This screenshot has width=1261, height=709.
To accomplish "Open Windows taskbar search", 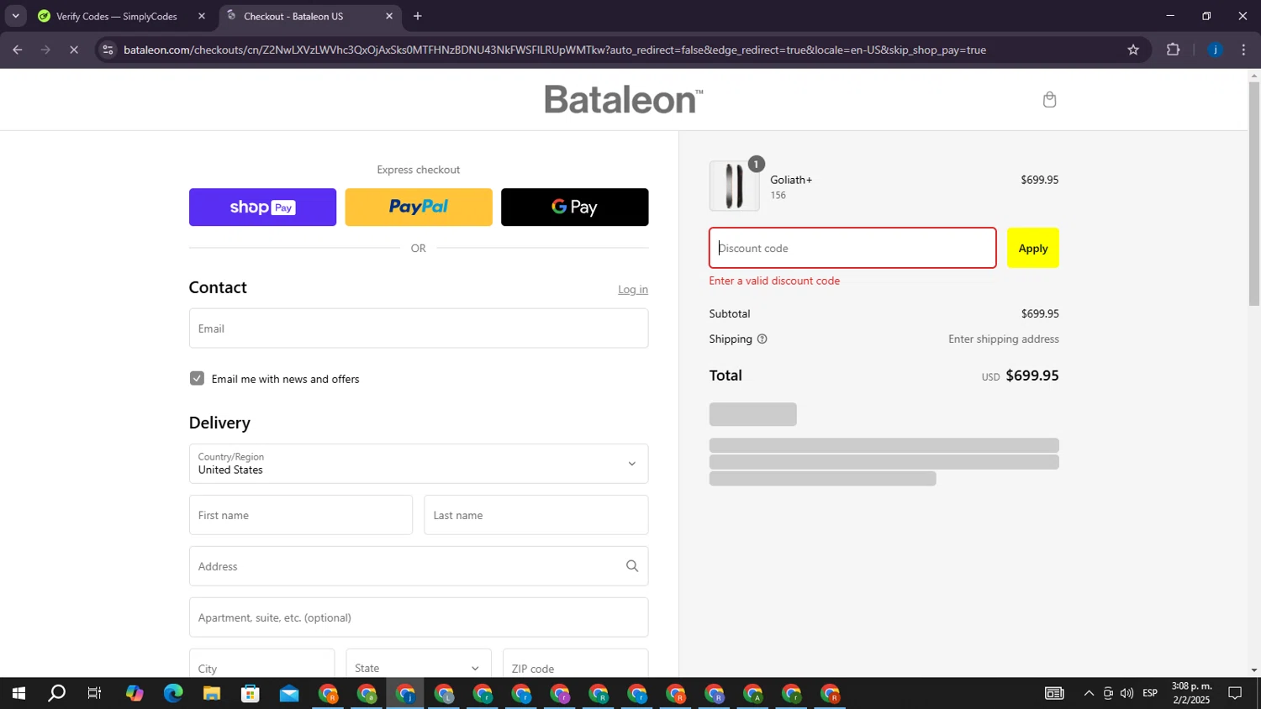I will click(x=57, y=694).
